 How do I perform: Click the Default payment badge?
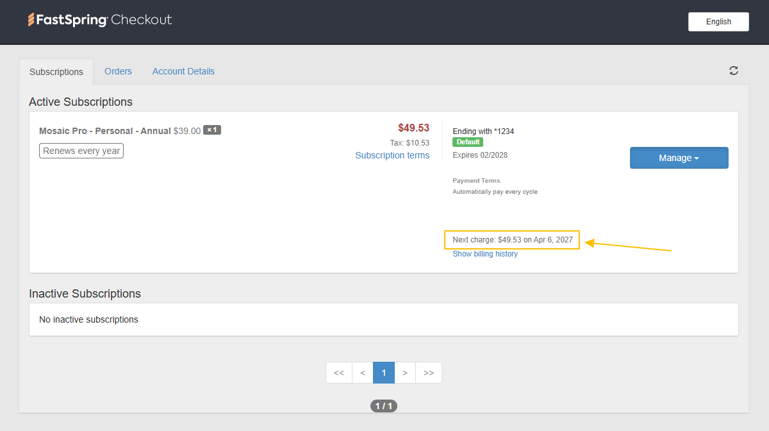(468, 142)
